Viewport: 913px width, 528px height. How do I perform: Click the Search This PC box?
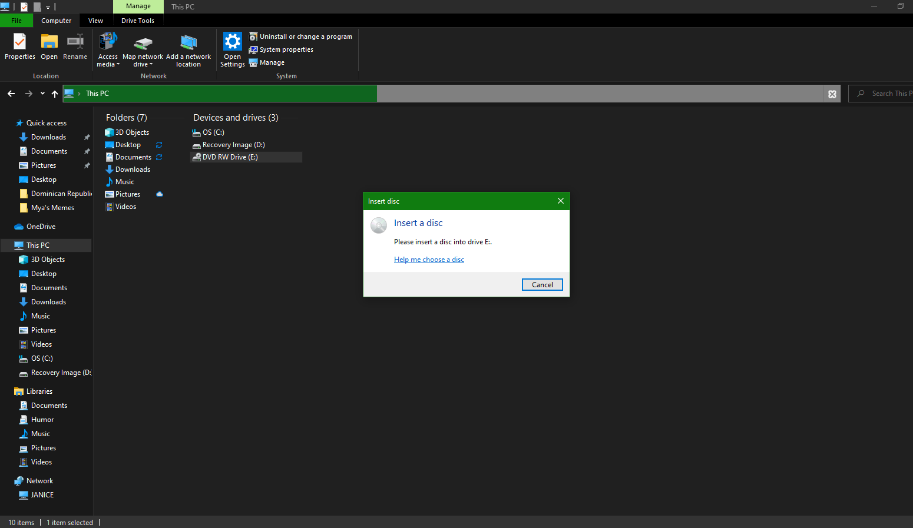(881, 94)
